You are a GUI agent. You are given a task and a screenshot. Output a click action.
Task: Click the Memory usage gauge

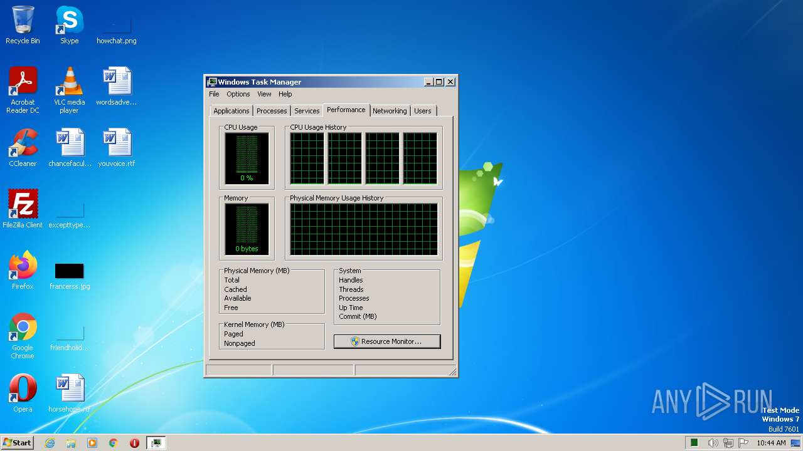tap(247, 229)
